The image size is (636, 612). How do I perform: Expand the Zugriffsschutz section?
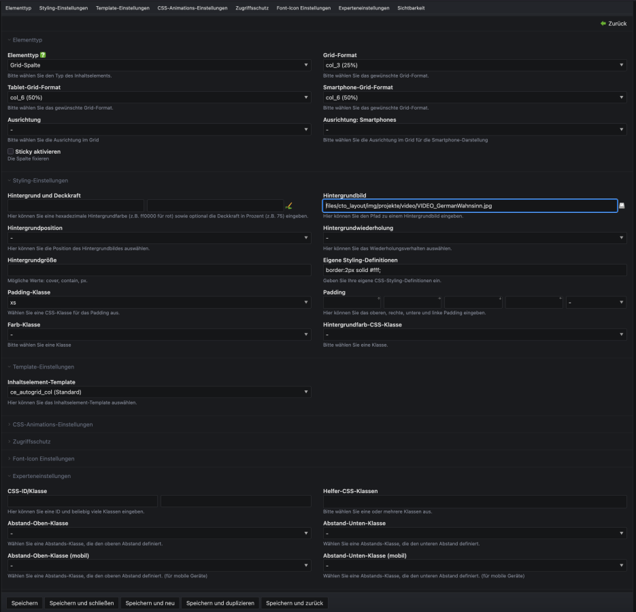click(x=31, y=441)
